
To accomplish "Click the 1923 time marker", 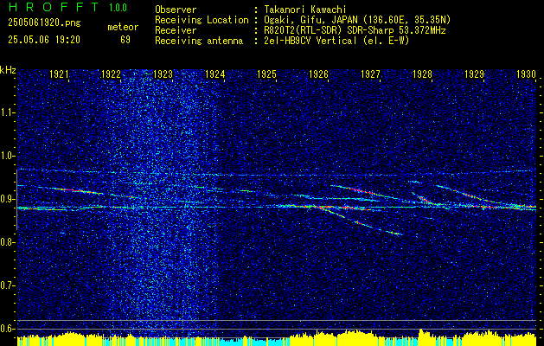I will [x=163, y=74].
